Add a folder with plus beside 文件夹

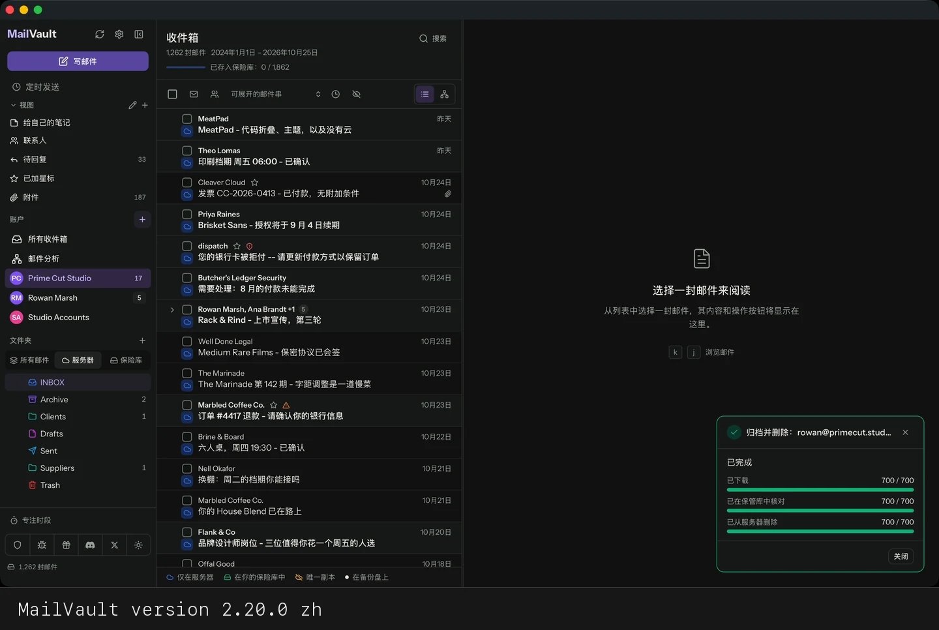pyautogui.click(x=142, y=340)
